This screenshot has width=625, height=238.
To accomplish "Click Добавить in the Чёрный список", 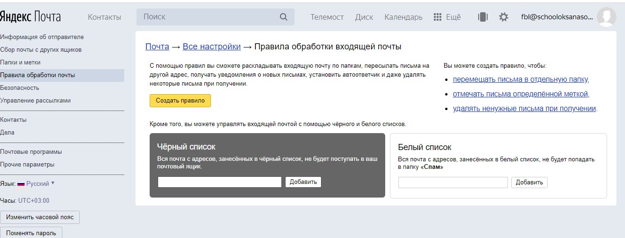I will pyautogui.click(x=303, y=182).
